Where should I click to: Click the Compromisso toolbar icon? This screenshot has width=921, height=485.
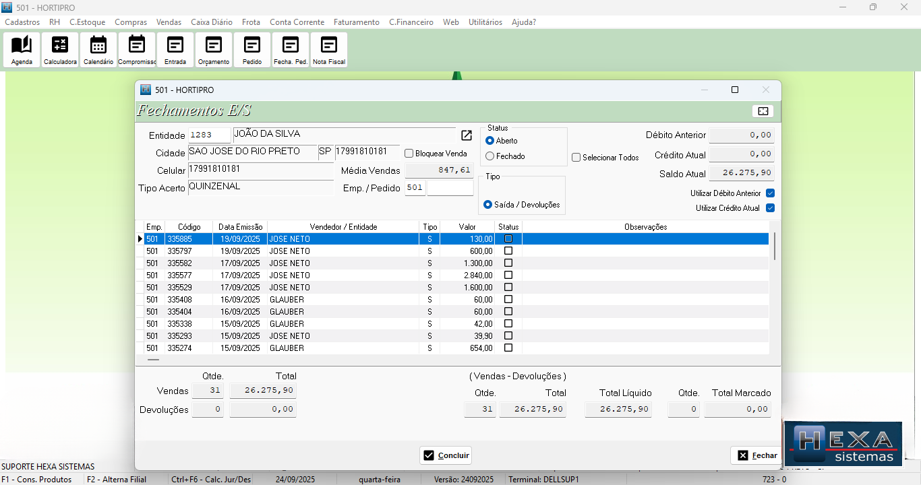137,50
